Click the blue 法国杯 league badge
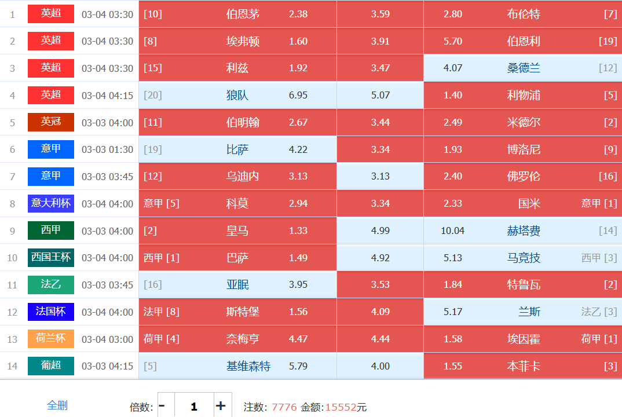 click(x=51, y=312)
